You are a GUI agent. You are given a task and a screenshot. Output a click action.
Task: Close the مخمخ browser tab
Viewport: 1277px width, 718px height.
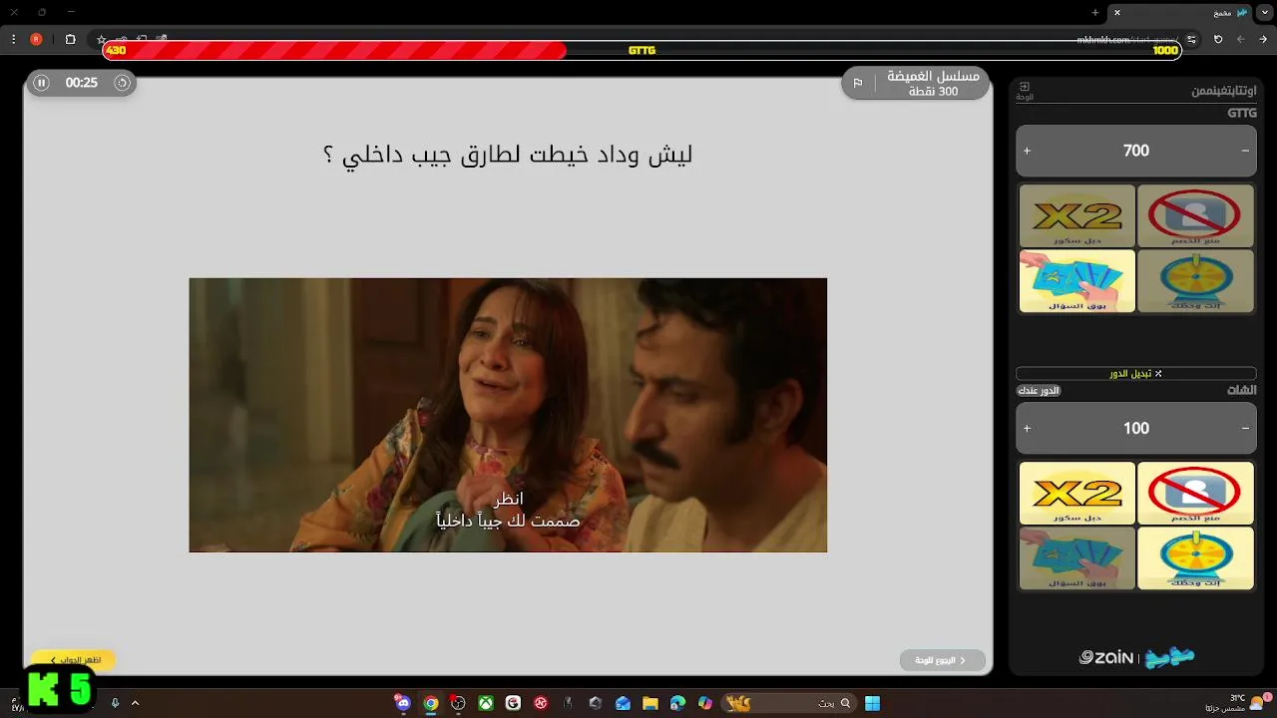(x=1117, y=12)
